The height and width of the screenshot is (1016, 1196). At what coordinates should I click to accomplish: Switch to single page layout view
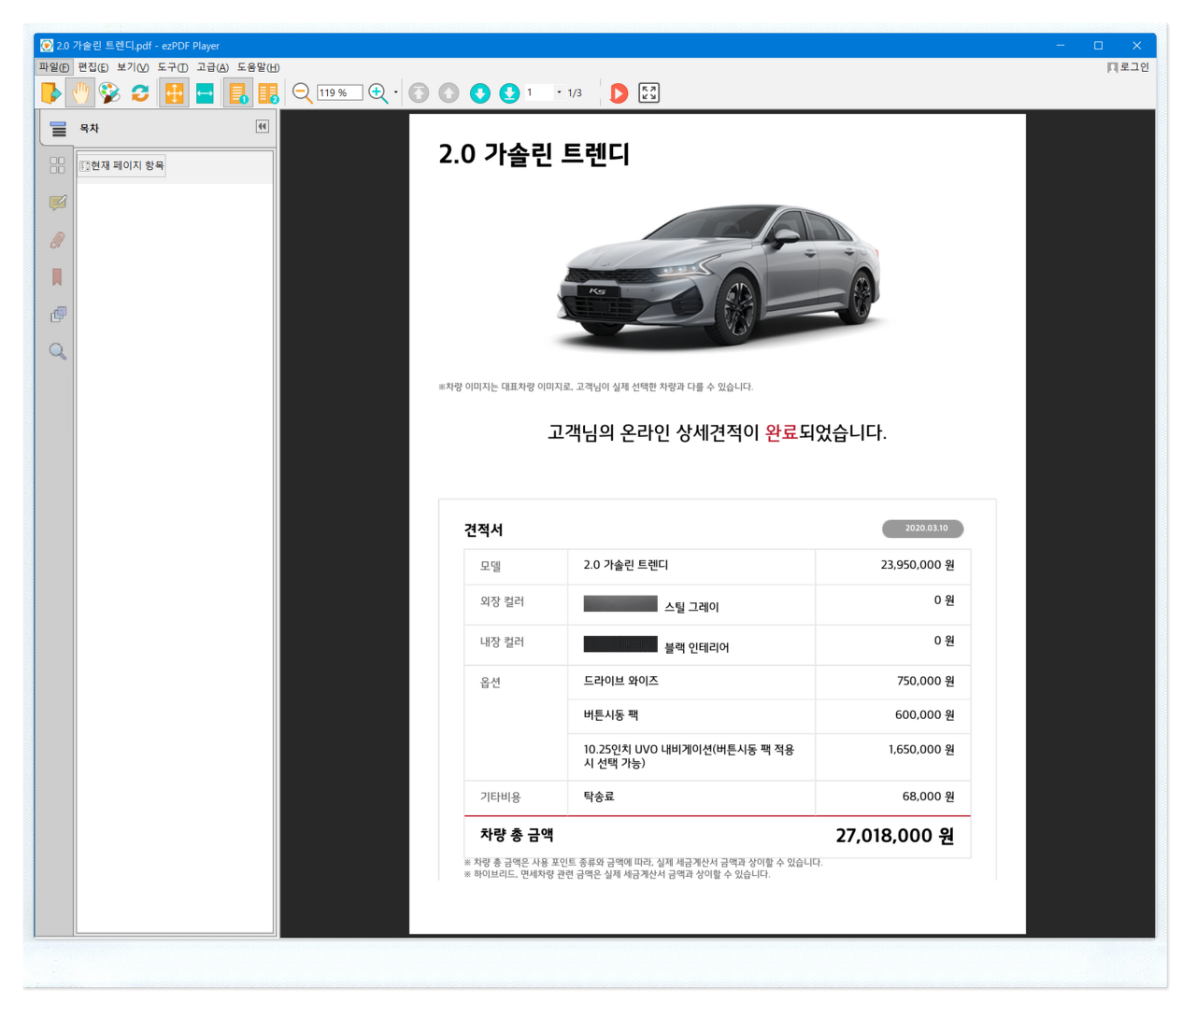(237, 92)
